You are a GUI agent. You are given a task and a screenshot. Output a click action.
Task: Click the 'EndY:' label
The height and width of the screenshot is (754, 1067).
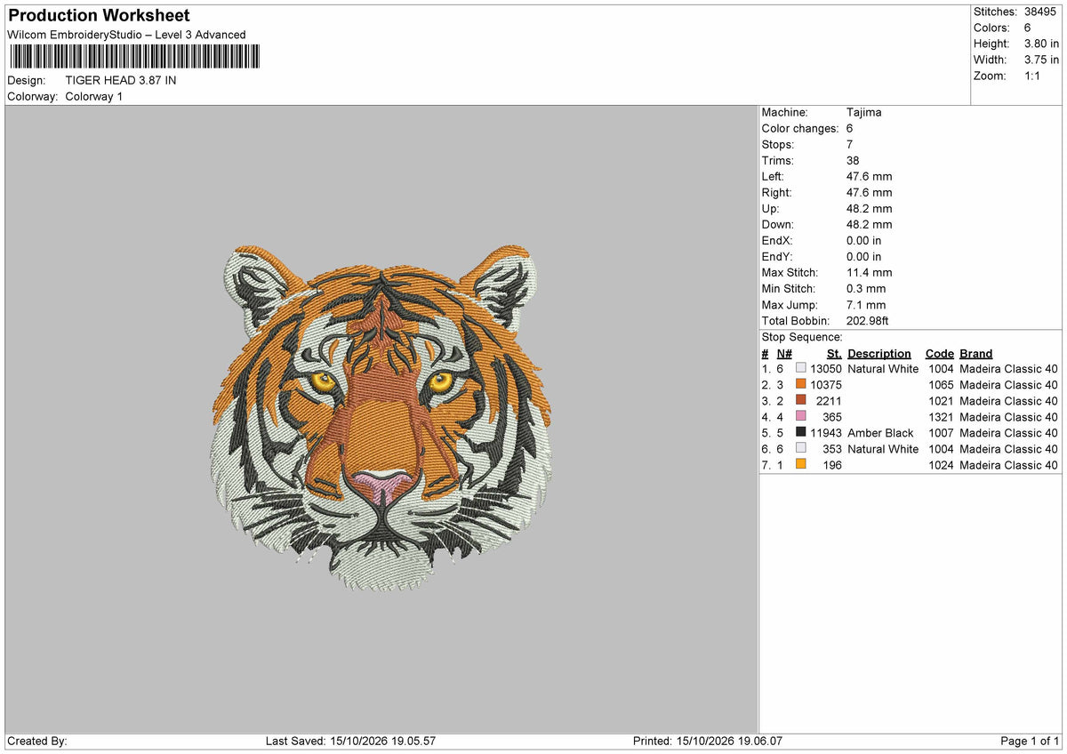tap(776, 256)
